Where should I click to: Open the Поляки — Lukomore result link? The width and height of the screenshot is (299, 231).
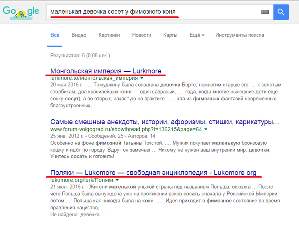(x=153, y=173)
